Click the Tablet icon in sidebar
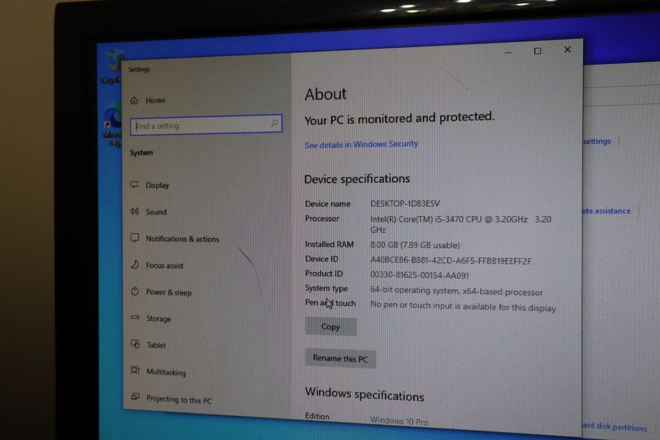 (135, 344)
